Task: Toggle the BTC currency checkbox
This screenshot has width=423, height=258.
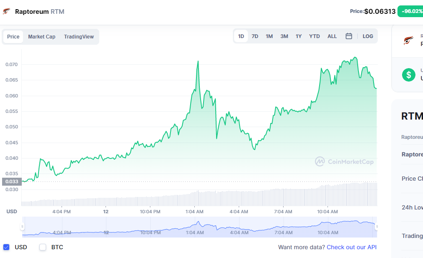Action: tap(43, 247)
